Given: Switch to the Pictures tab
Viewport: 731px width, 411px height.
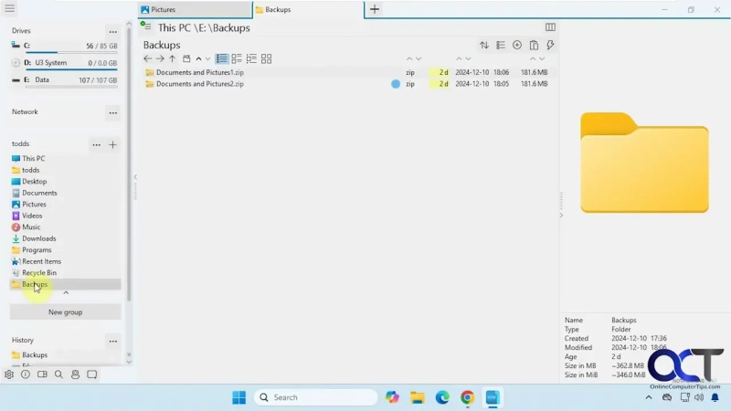Looking at the screenshot, I should (x=192, y=9).
